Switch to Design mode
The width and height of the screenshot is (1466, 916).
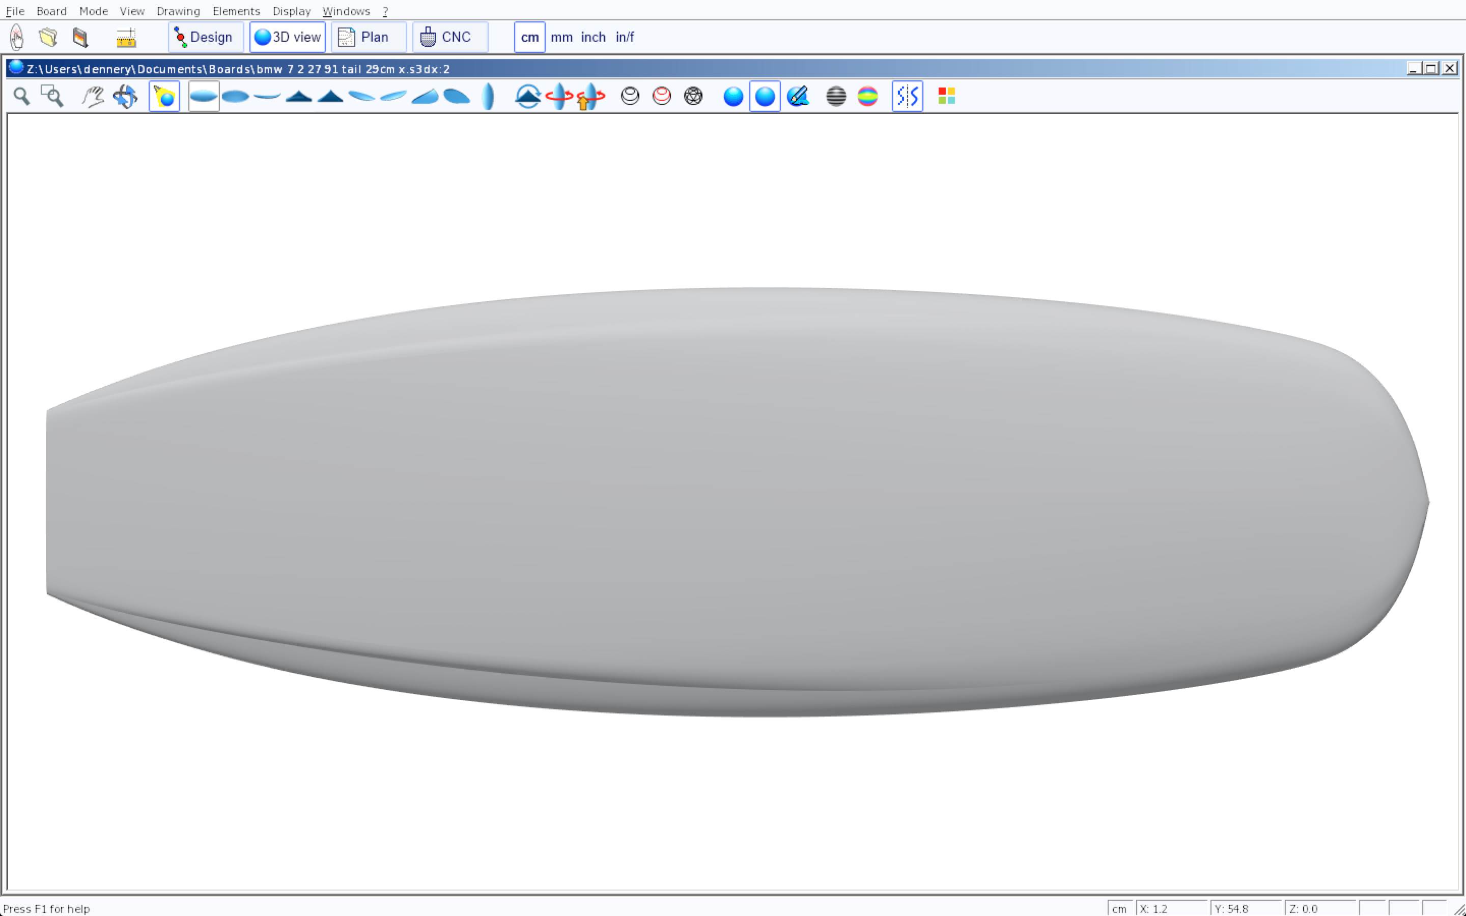pyautogui.click(x=205, y=37)
